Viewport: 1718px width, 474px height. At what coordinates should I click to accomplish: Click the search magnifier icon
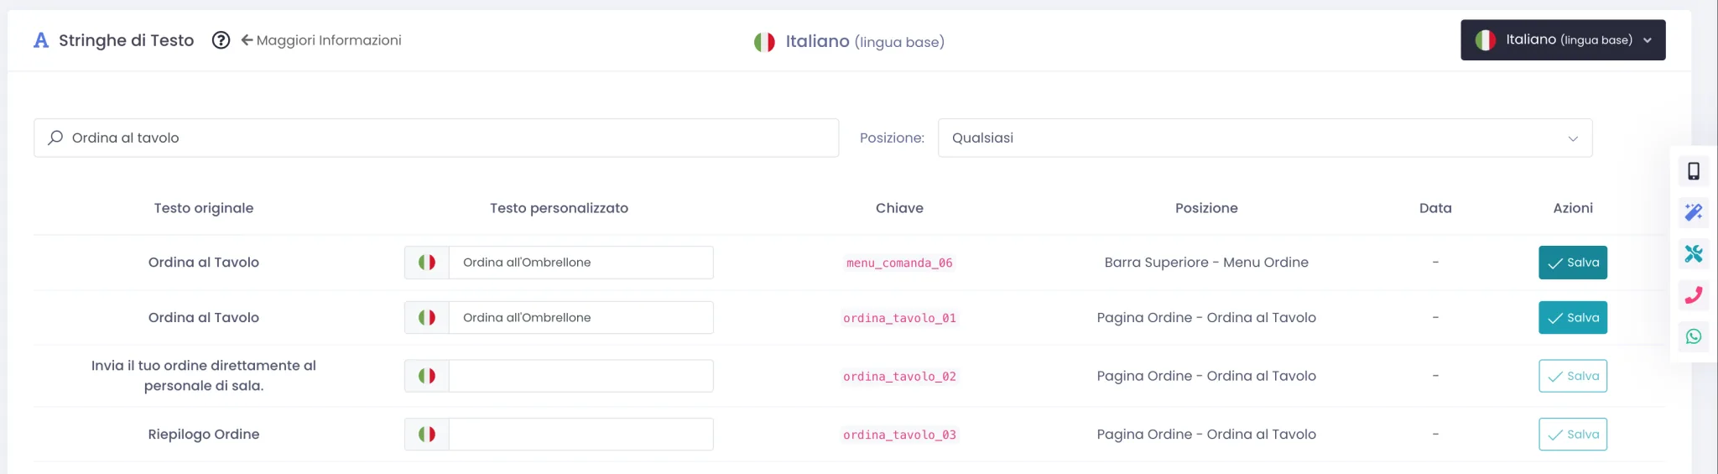55,138
